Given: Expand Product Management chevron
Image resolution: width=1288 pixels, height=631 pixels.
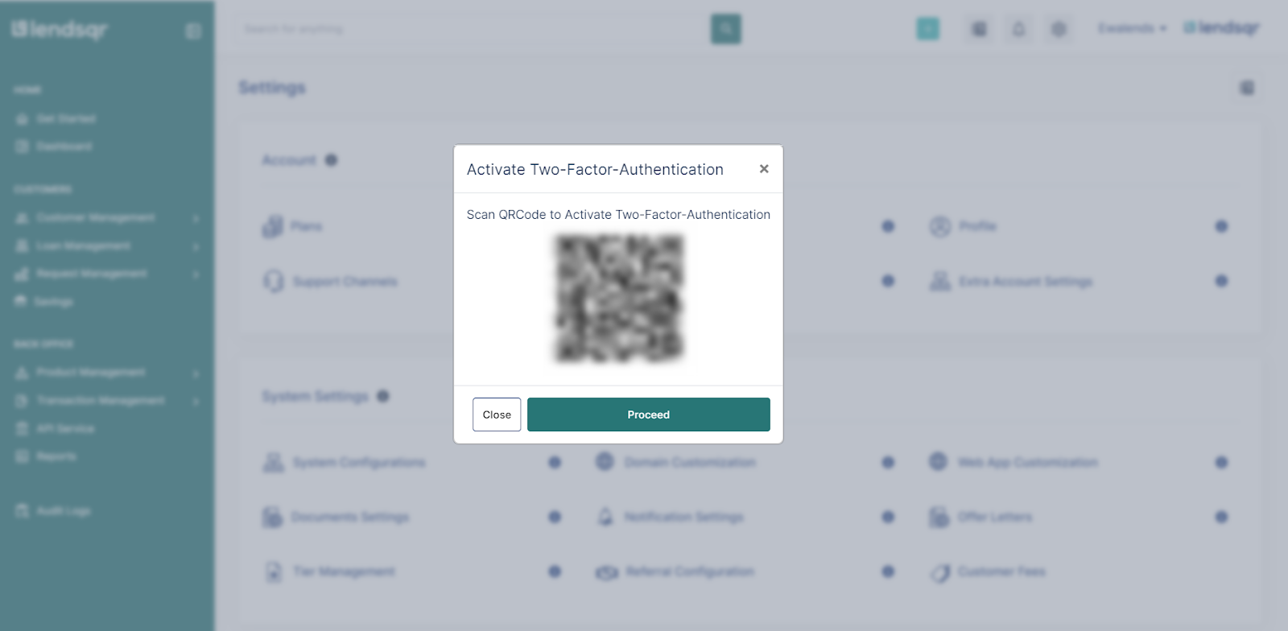Looking at the screenshot, I should pyautogui.click(x=196, y=373).
